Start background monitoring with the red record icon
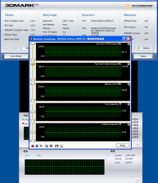The image size is (158, 183). [33, 146]
